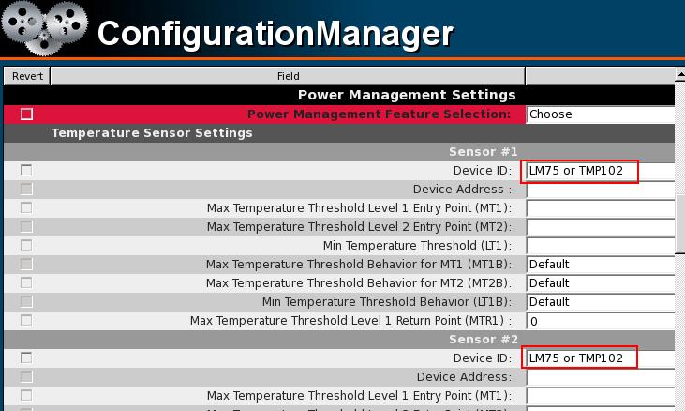Image resolution: width=685 pixels, height=411 pixels.
Task: Toggle revert checkbox for Sensor #1 Device ID
Action: [x=26, y=170]
